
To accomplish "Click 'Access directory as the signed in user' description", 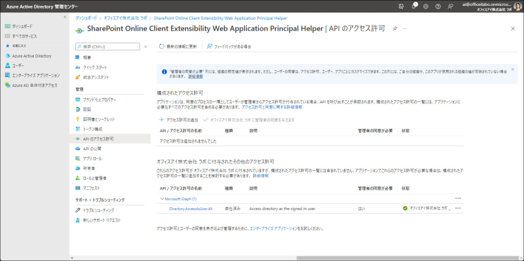I will click(282, 209).
